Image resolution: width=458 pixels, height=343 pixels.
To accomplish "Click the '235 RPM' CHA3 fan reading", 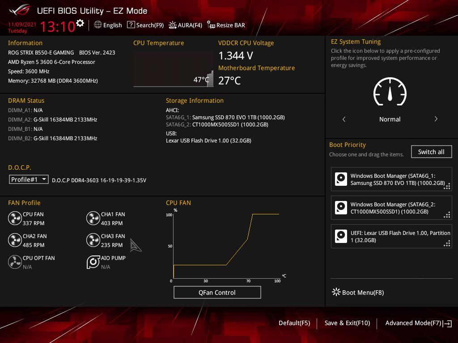I will [112, 245].
